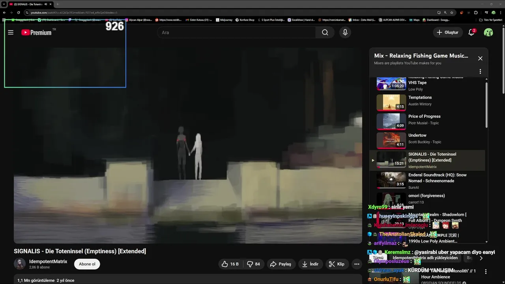The height and width of the screenshot is (284, 505).
Task: Focus the Ara search field
Action: coord(237,32)
